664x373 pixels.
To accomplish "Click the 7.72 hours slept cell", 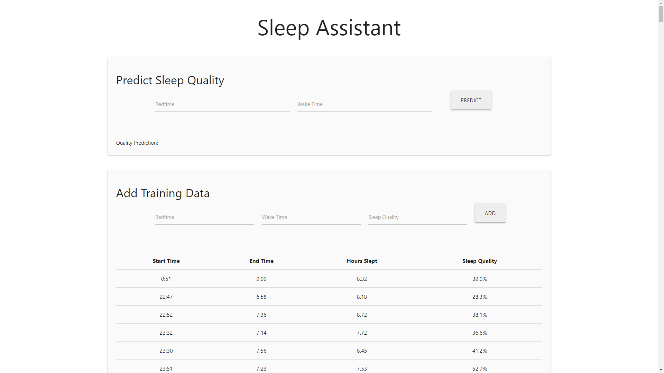I will coord(362,333).
